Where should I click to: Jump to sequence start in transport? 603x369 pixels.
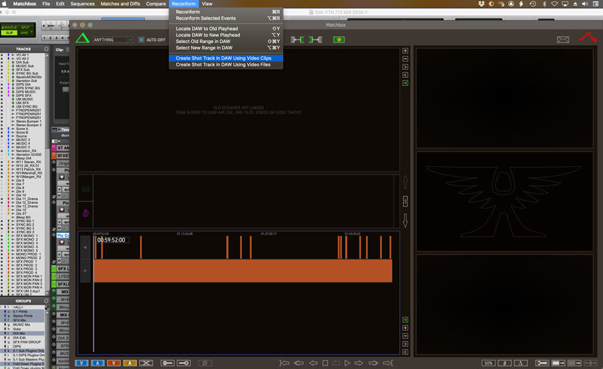point(284,363)
